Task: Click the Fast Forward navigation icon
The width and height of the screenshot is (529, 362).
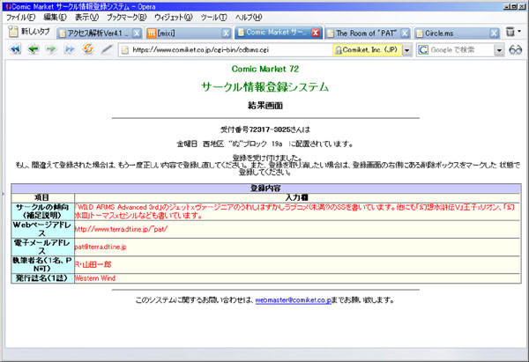Action: (70, 49)
